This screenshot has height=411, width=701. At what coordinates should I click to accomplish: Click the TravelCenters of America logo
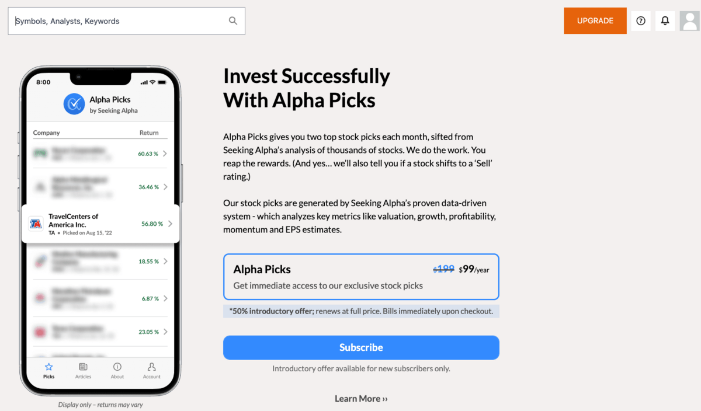36,224
